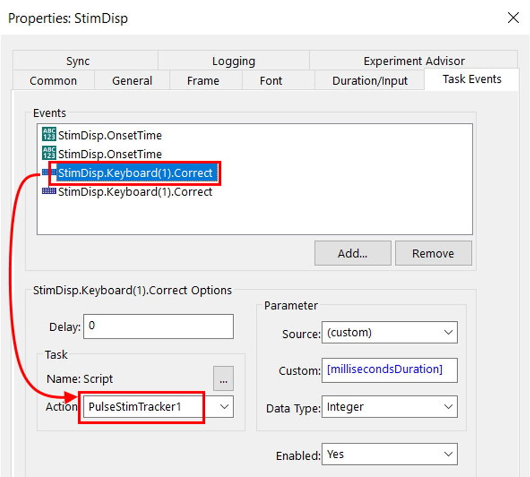Go to the Sync tab
The height and width of the screenshot is (477, 530).
(x=78, y=61)
